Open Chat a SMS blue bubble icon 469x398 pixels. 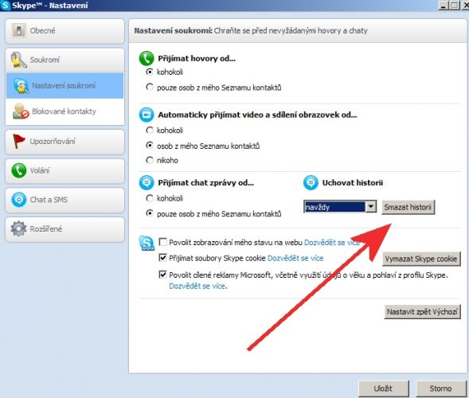coord(19,200)
